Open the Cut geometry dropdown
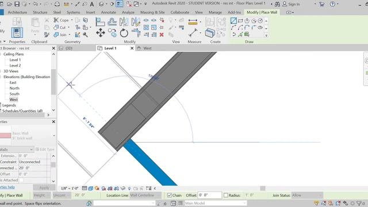This screenshot has width=368, height=207. [x=69, y=28]
